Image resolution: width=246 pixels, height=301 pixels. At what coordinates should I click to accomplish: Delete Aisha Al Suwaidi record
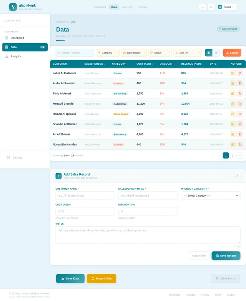(x=239, y=83)
